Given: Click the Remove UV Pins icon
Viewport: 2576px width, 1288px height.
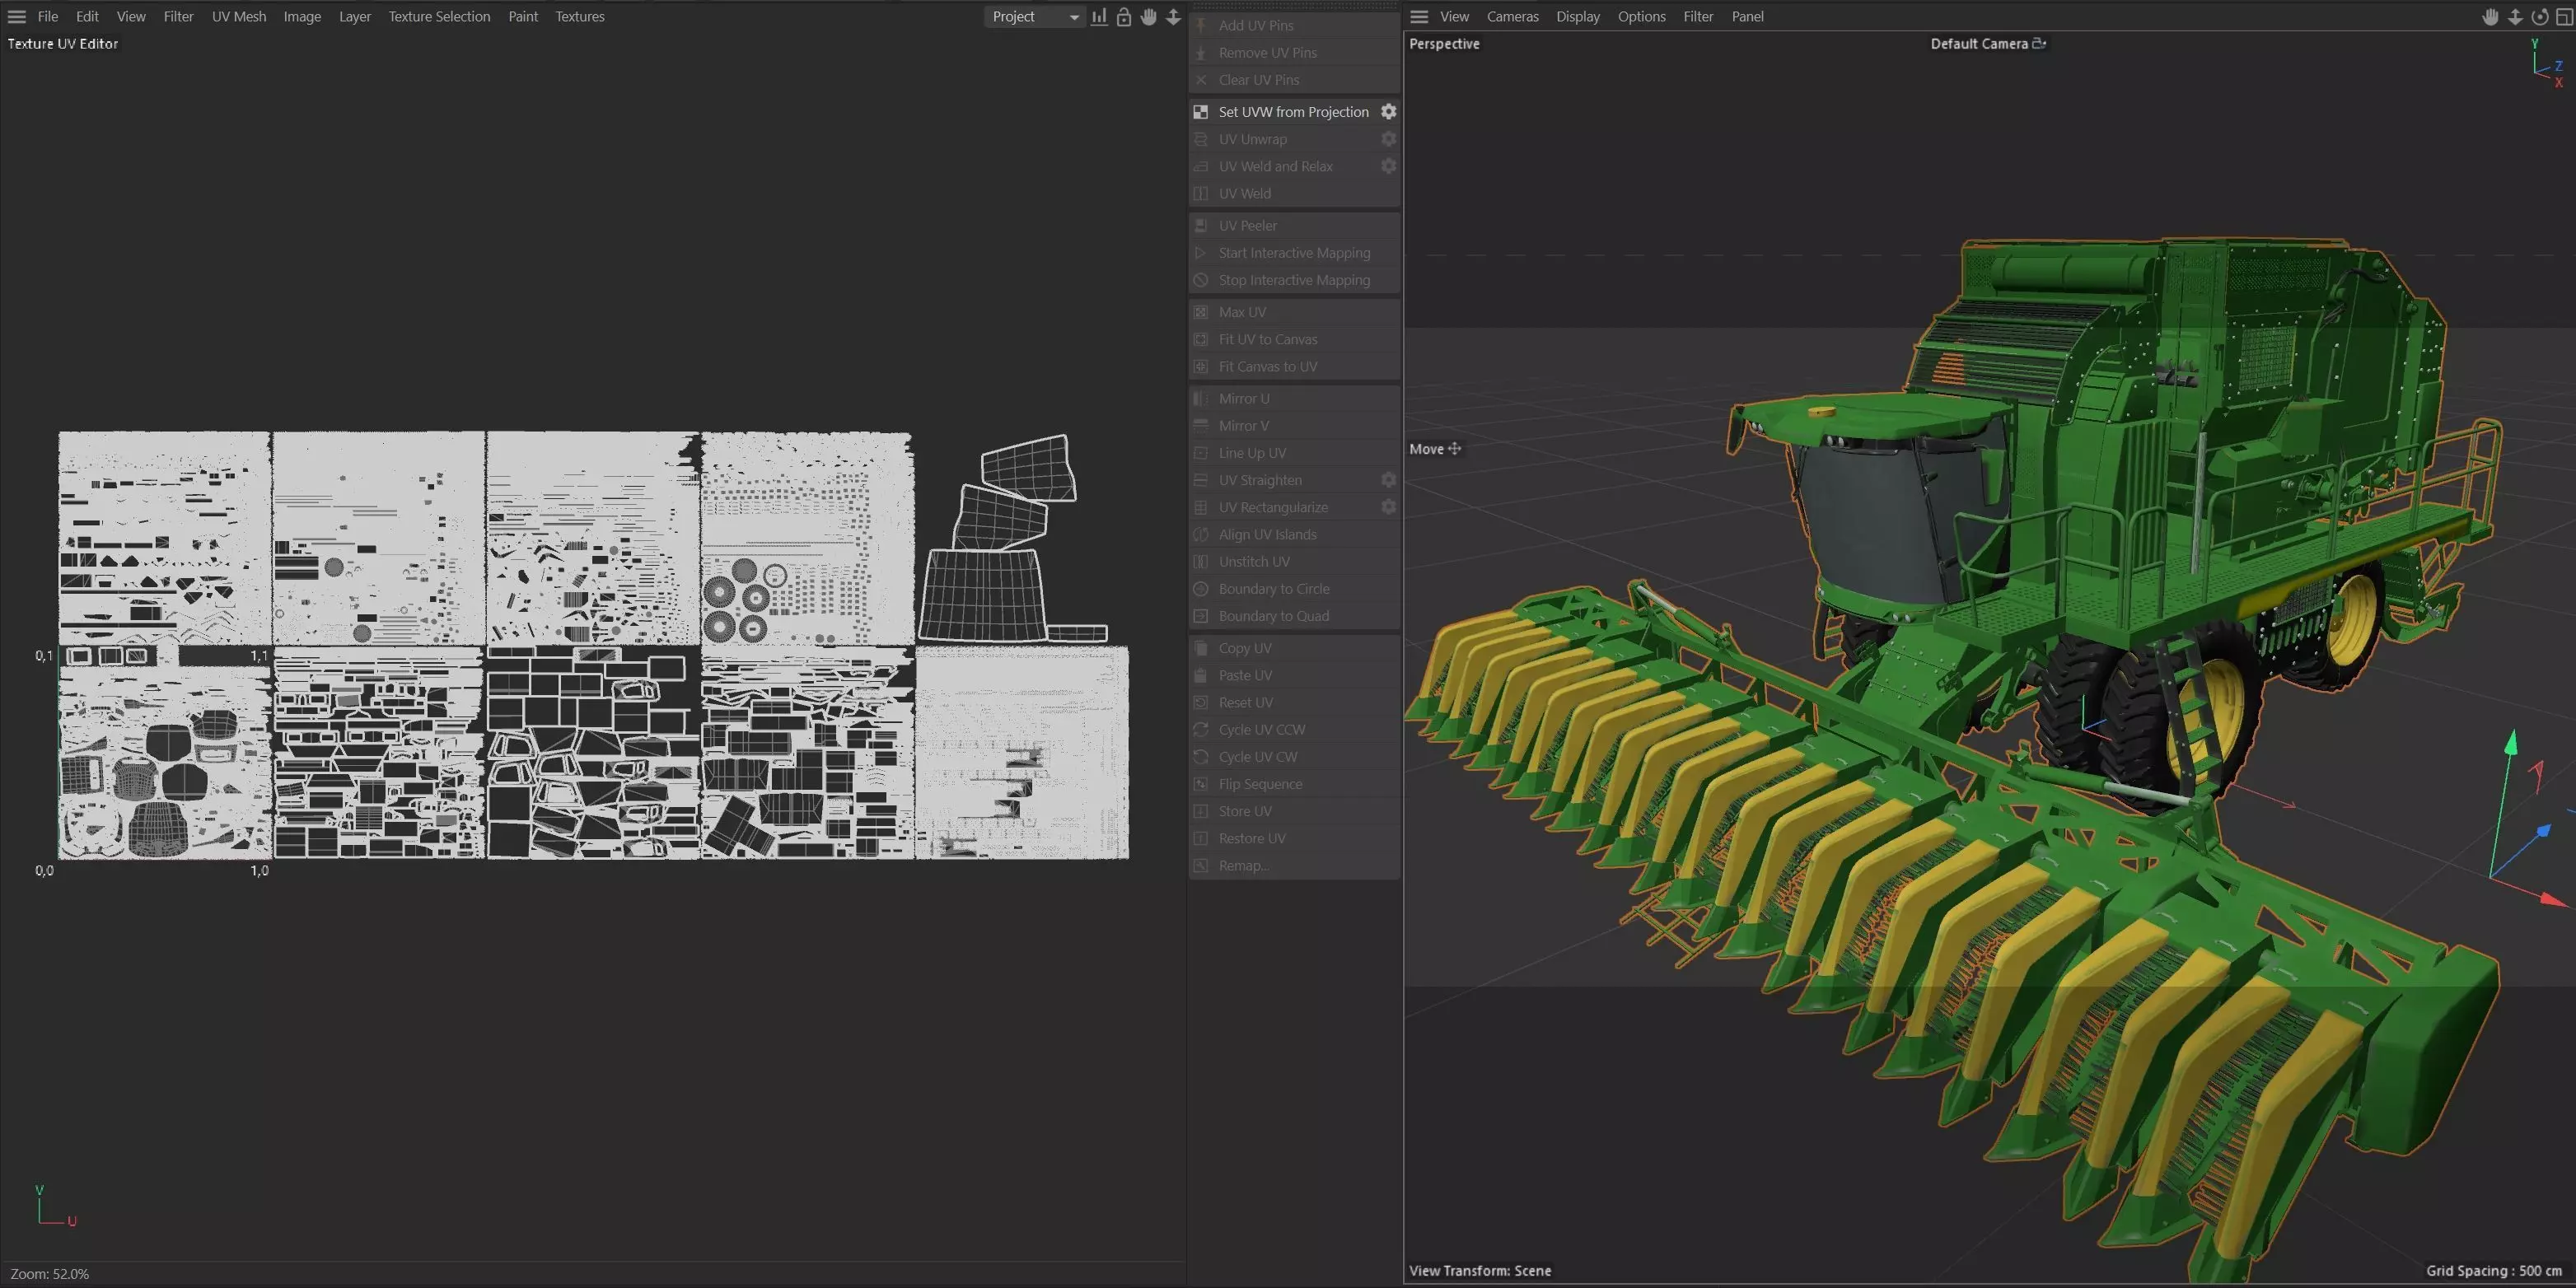Looking at the screenshot, I should coord(1201,52).
